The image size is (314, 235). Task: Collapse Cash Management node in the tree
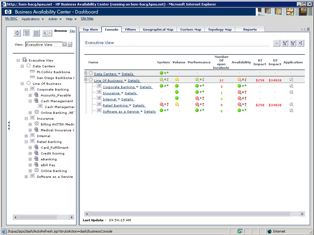pyautogui.click(x=30, y=101)
